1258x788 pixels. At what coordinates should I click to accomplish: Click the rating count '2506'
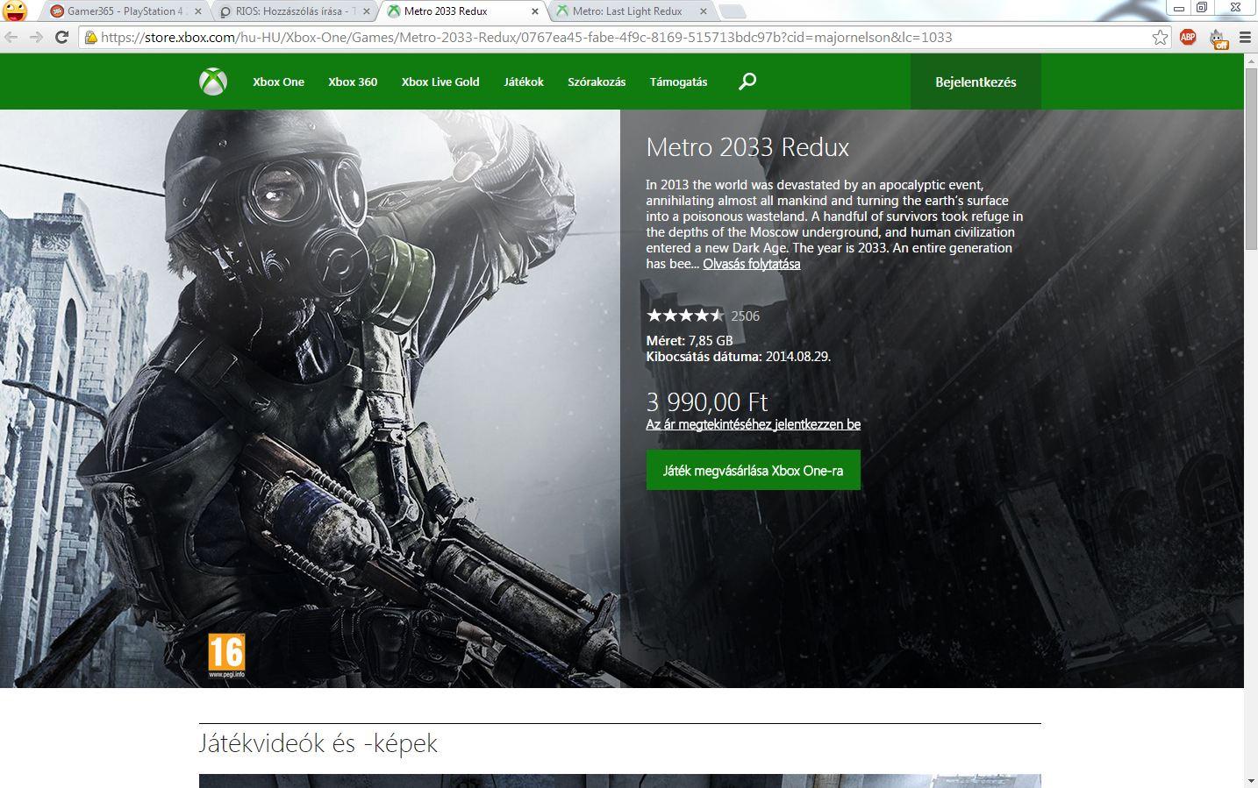click(x=745, y=316)
